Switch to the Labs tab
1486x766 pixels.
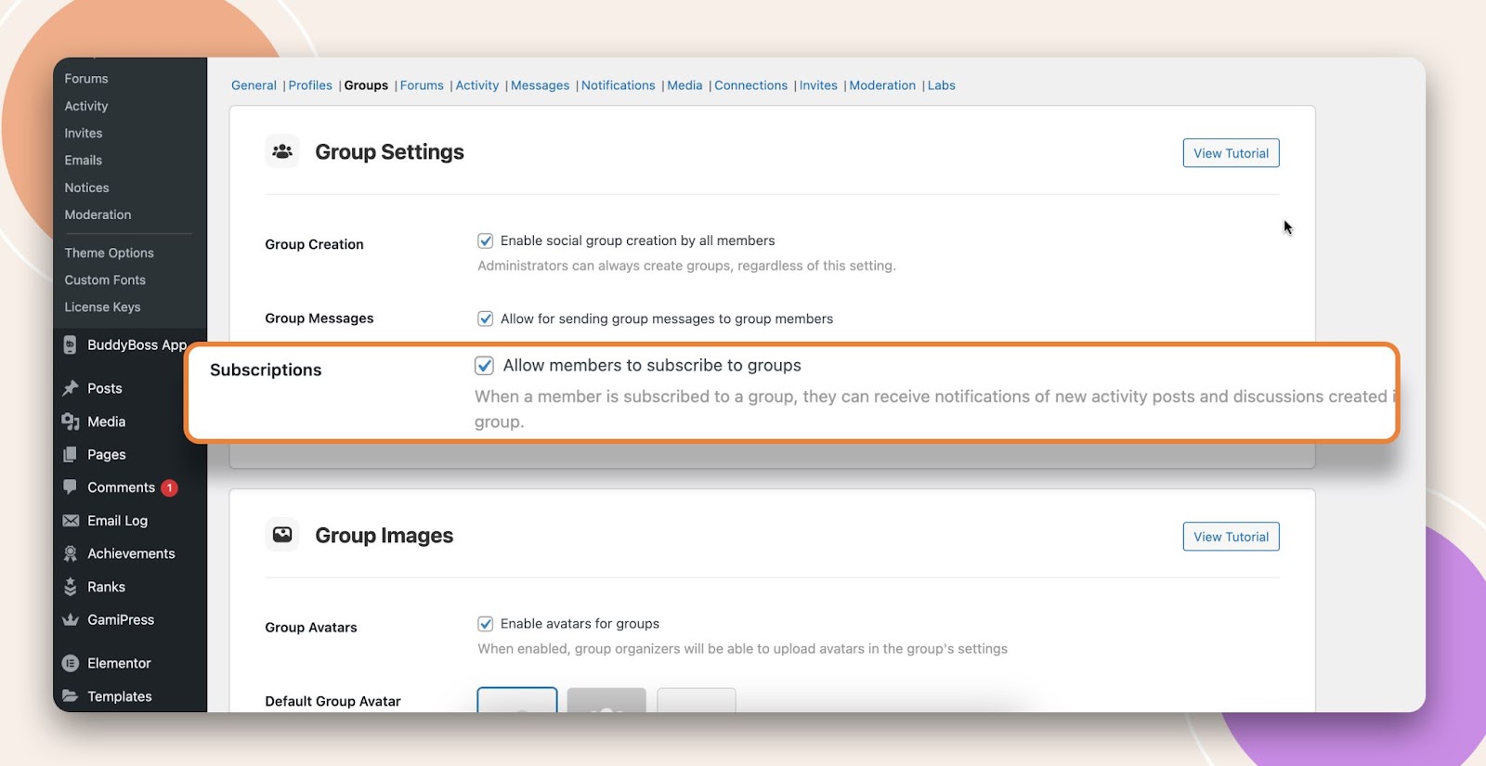[941, 85]
